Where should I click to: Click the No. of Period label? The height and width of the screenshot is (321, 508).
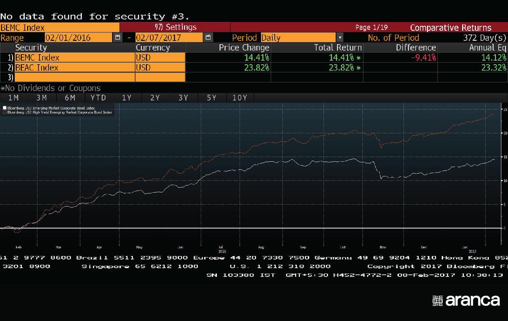[393, 37]
